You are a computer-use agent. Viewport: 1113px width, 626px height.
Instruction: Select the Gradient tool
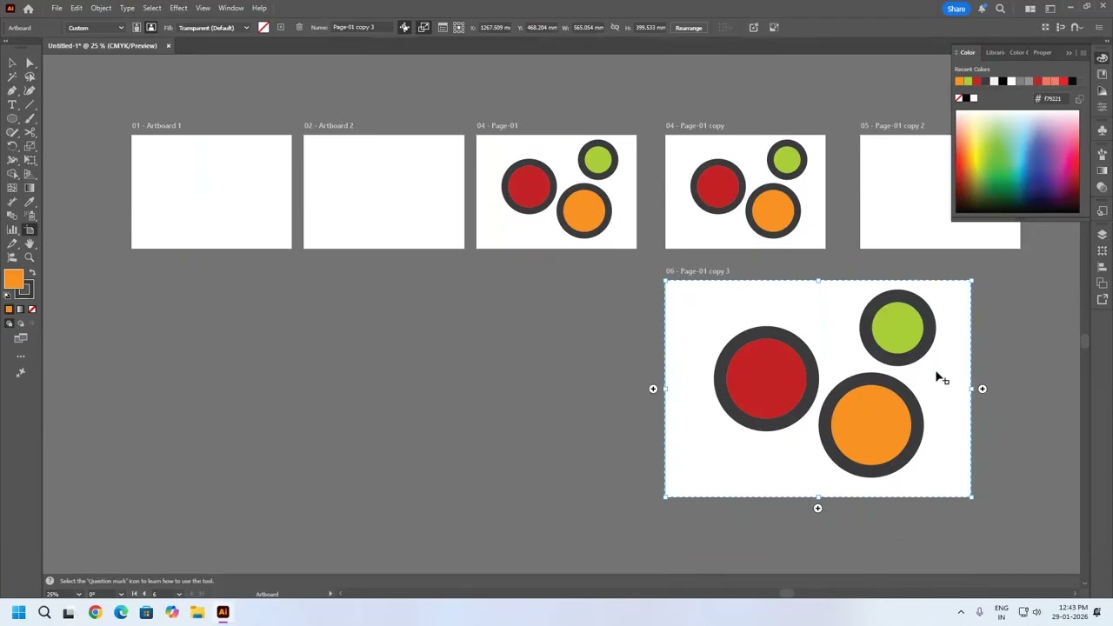[x=30, y=188]
